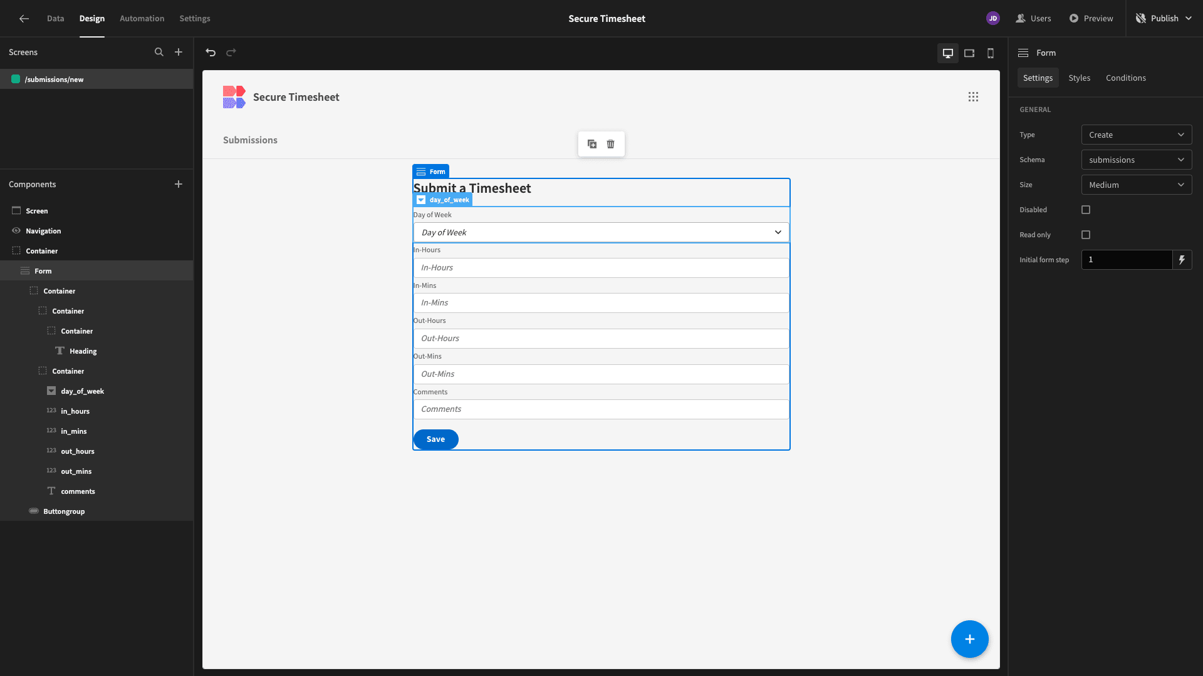
Task: Open the app grid menu icon
Action: click(973, 97)
